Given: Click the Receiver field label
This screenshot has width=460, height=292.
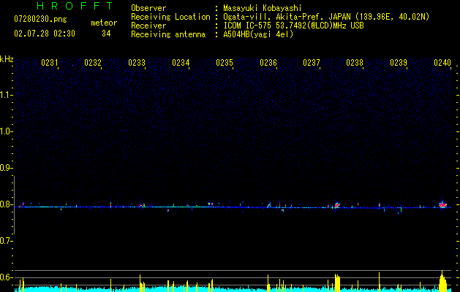Looking at the screenshot, I should 148,26.
